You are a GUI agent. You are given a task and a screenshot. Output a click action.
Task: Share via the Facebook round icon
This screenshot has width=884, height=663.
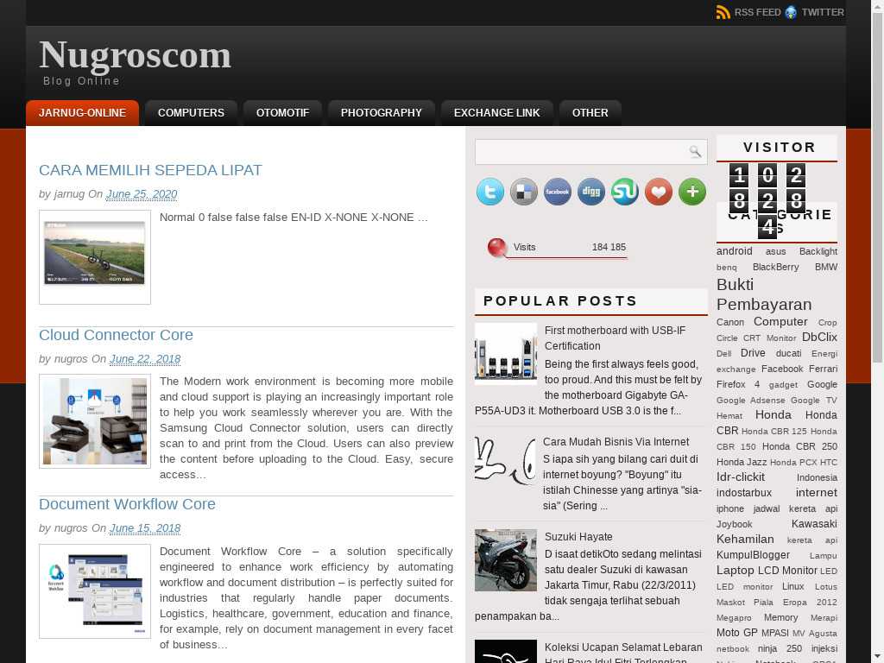[x=558, y=192]
